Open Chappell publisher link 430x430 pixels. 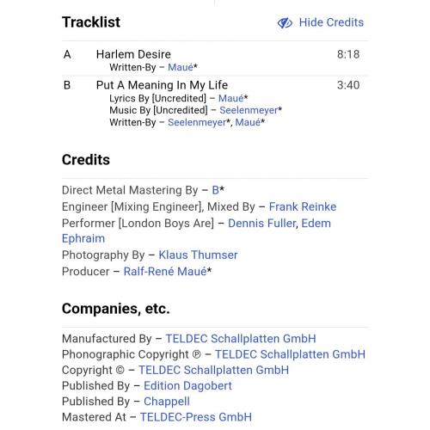tap(167, 402)
